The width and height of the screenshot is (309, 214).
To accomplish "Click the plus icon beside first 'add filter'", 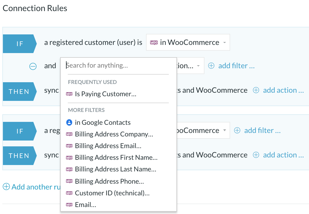I will pos(211,66).
